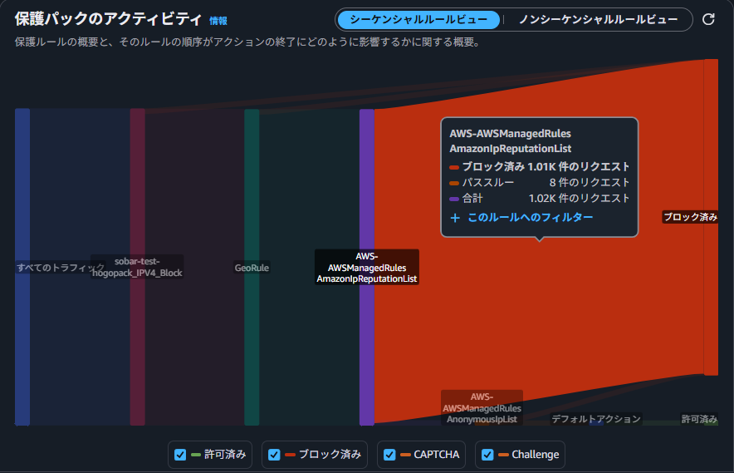Viewport: 734px width, 473px height.
Task: Click the このルールへのフィルター link
Action: (x=530, y=218)
